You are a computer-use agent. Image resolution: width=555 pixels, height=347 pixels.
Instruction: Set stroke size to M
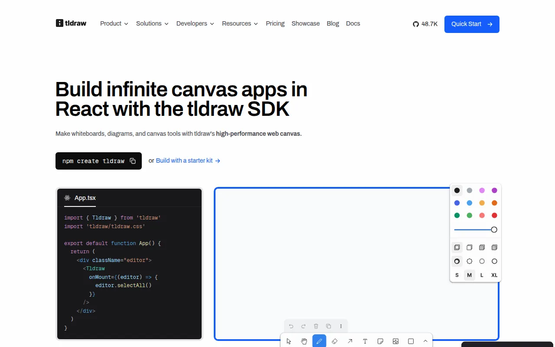469,275
